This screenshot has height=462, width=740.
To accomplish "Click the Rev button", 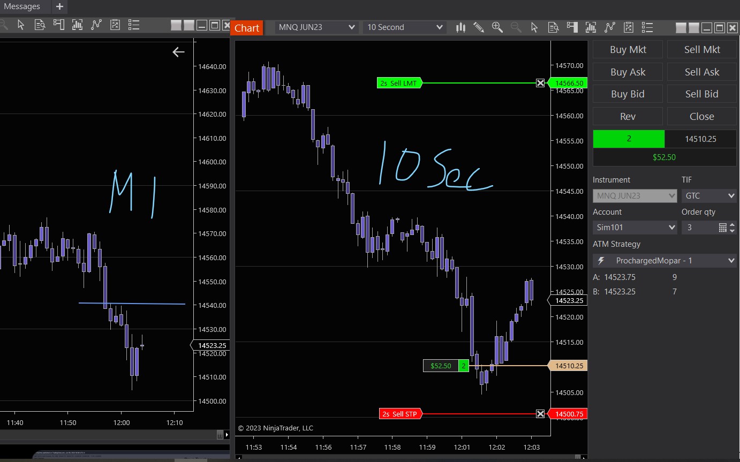I will (628, 116).
